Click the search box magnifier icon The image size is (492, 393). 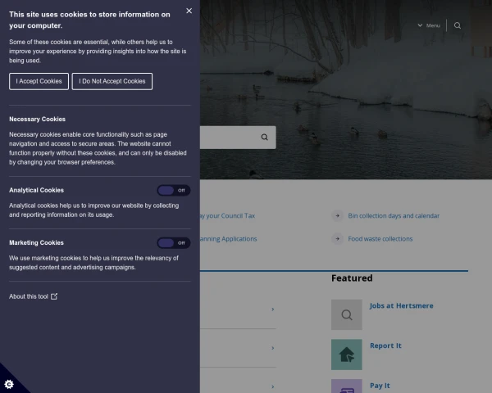pos(264,138)
